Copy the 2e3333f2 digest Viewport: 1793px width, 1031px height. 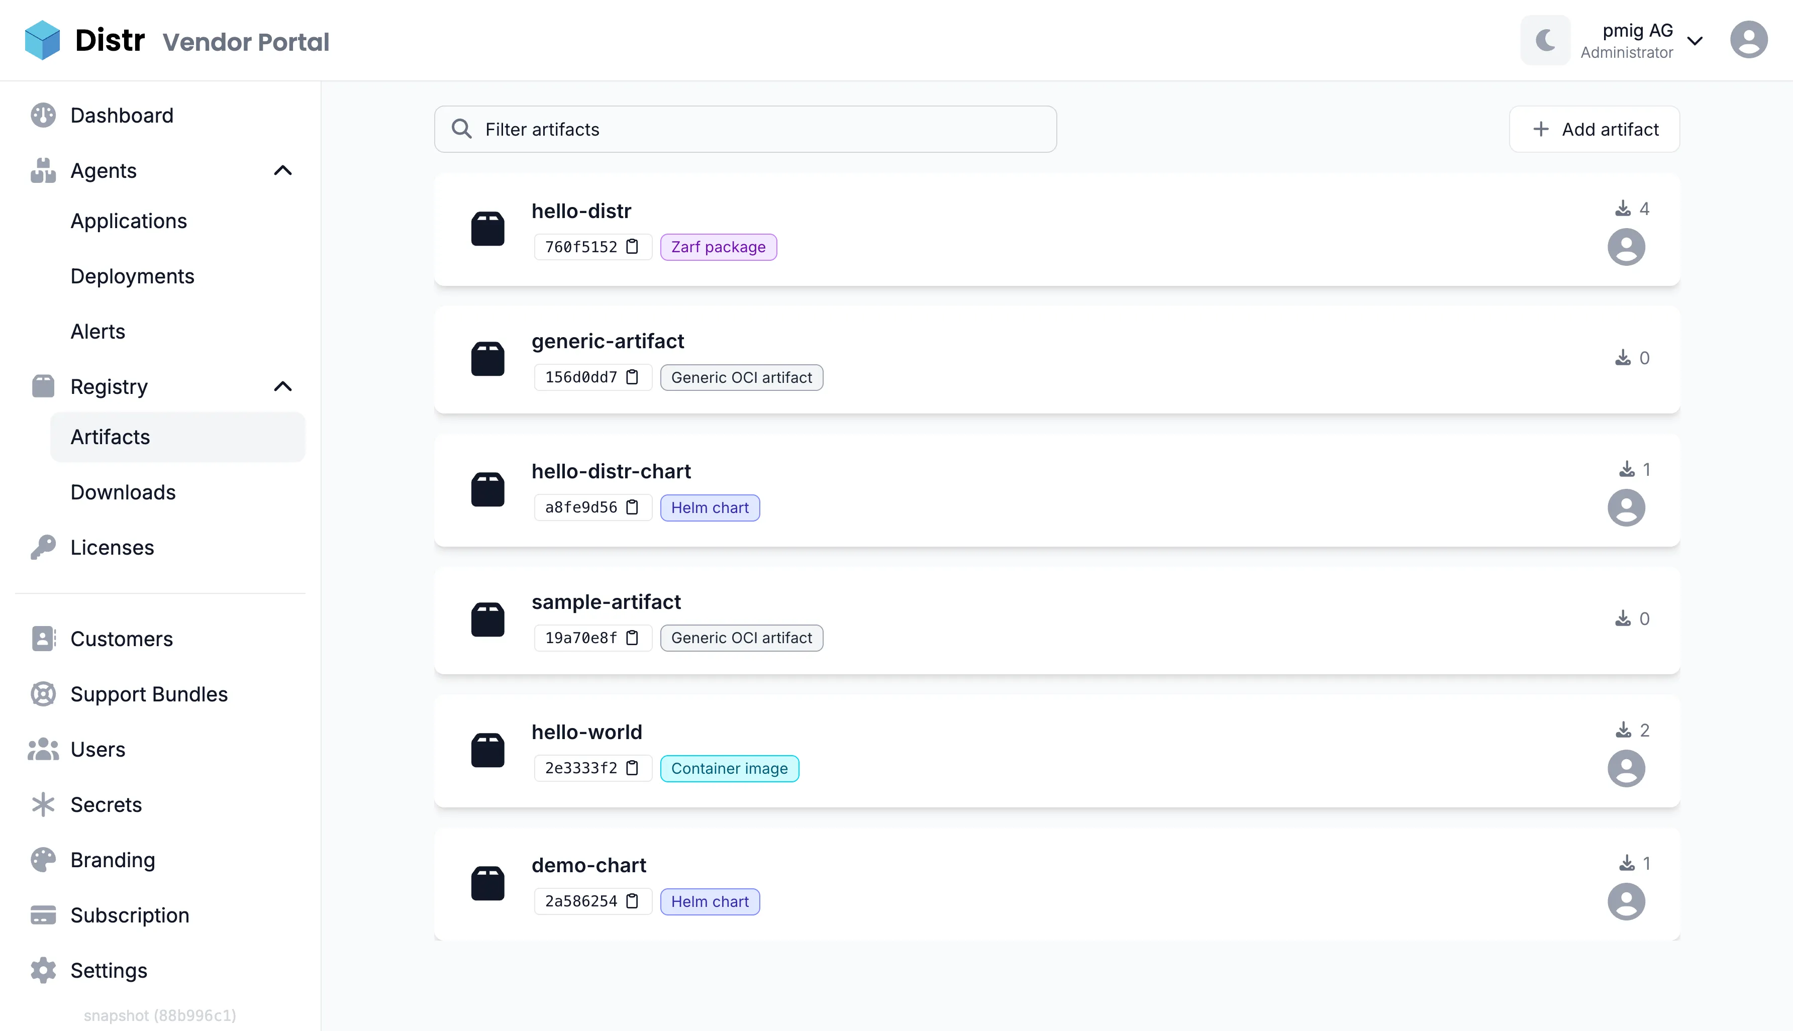[x=632, y=768]
